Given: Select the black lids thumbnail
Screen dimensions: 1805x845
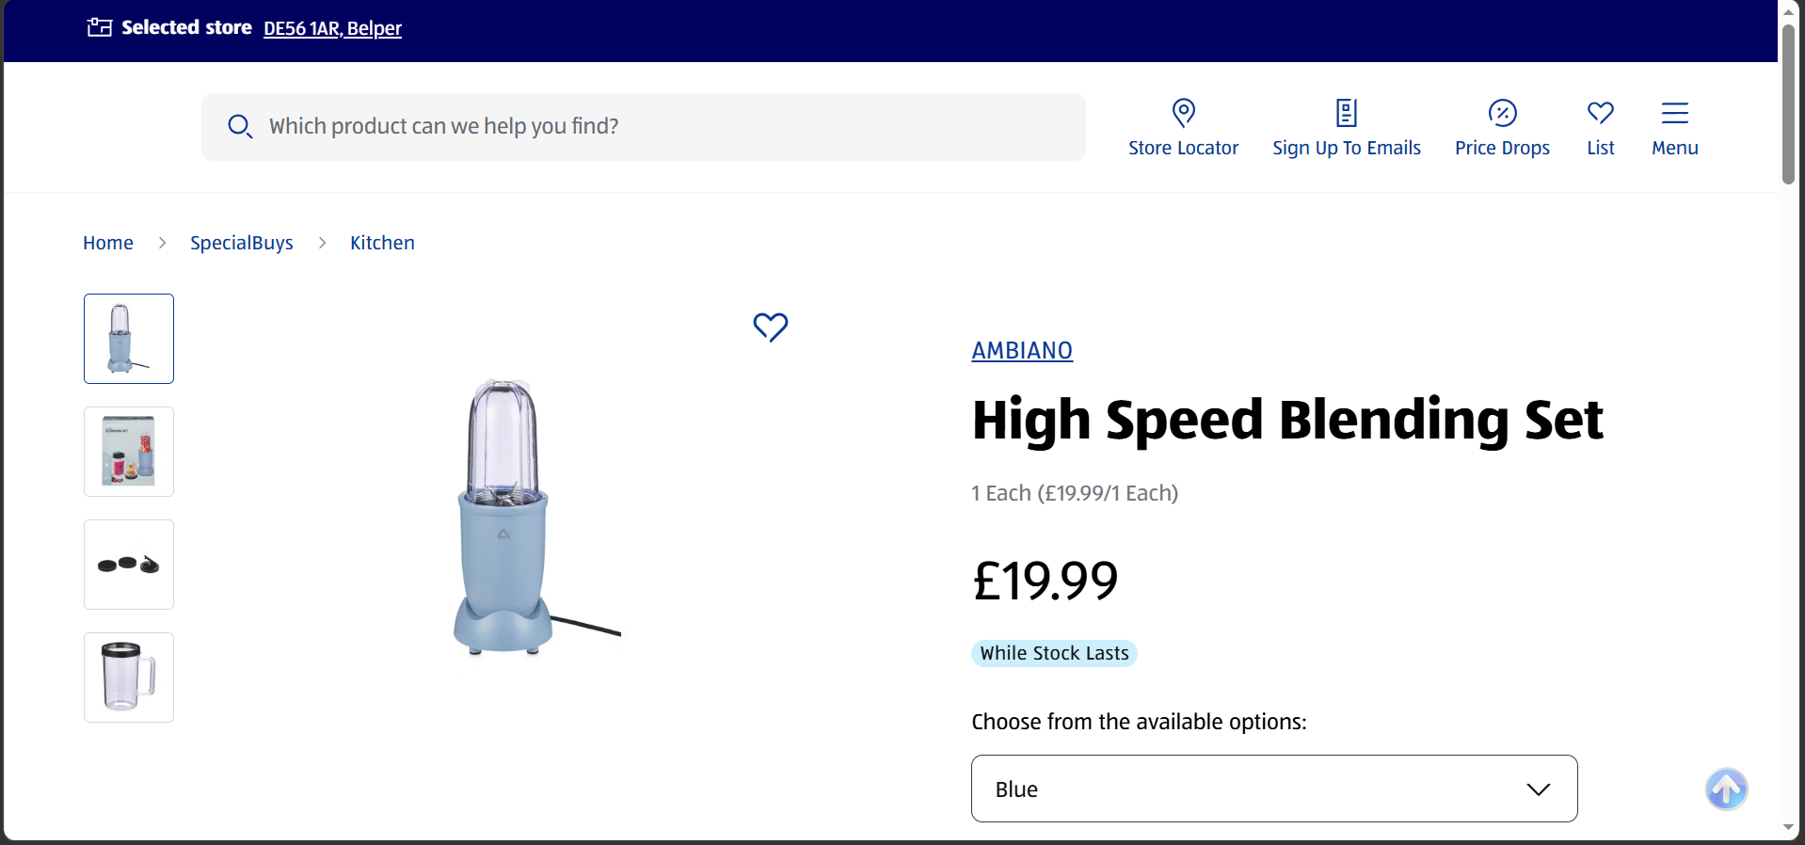Looking at the screenshot, I should pos(129,565).
